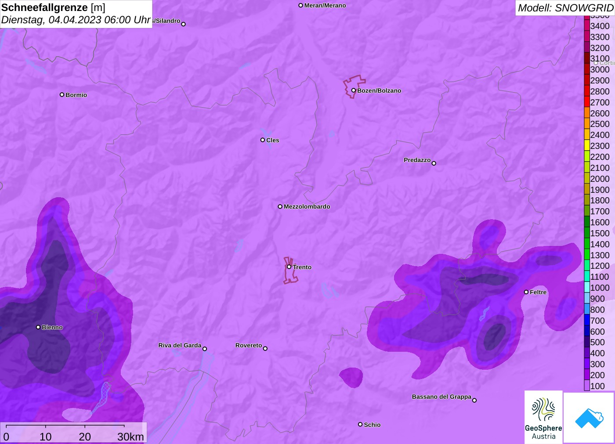The image size is (615, 444).
Task: Click the GeoSphere Austria logo
Action: pos(543,417)
